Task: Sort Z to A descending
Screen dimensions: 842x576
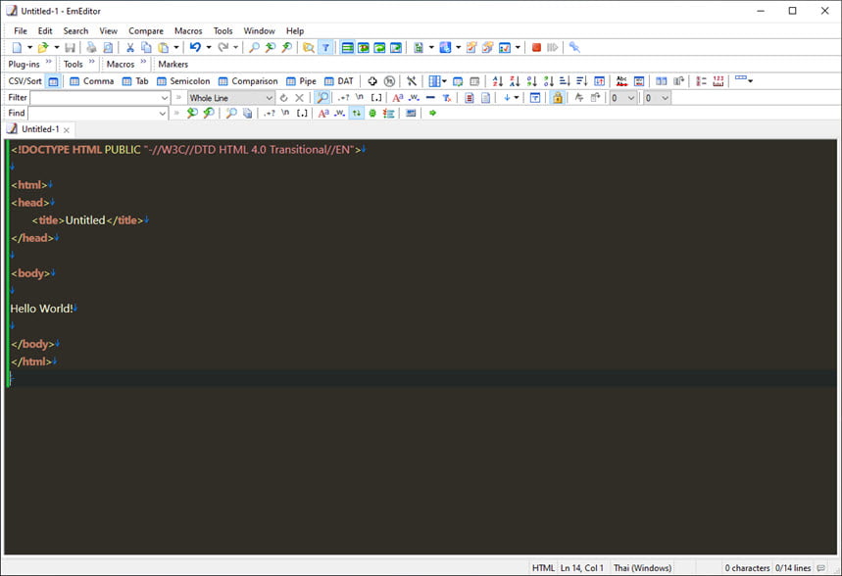Action: click(515, 81)
